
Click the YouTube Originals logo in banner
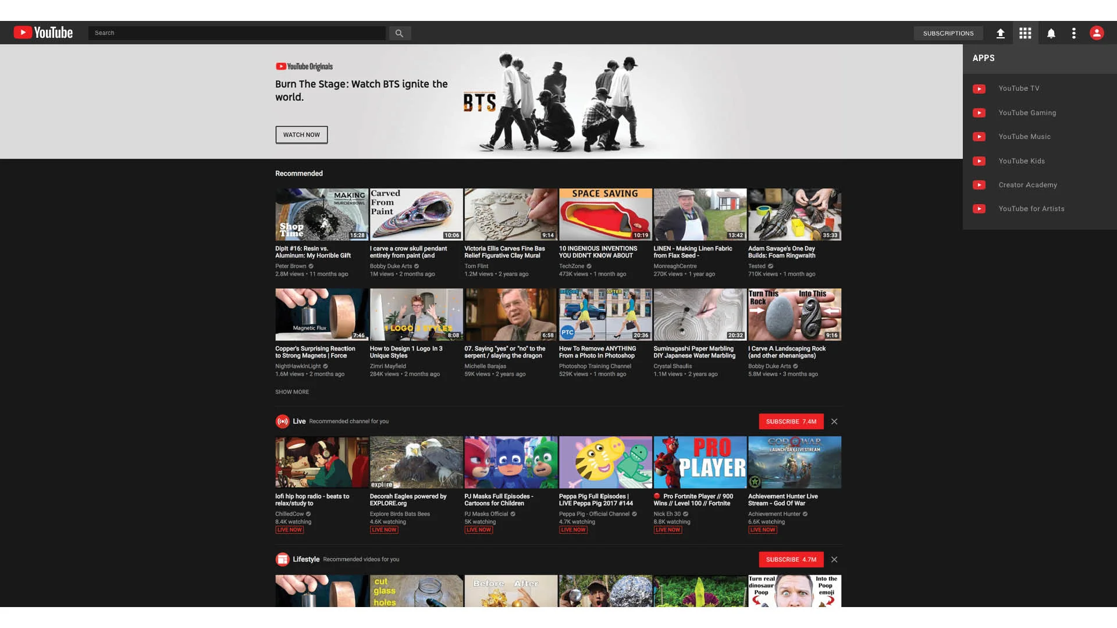pos(304,66)
